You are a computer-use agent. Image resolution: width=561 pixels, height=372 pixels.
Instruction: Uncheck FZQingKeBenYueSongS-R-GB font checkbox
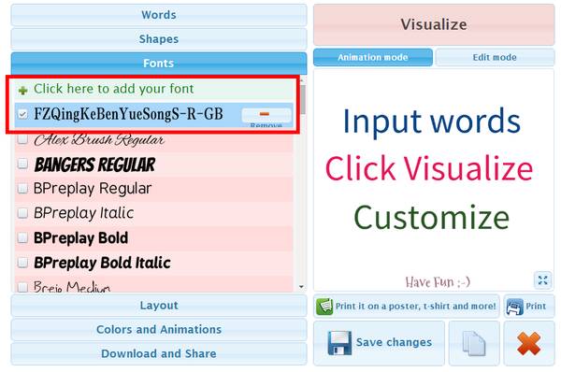tap(22, 114)
